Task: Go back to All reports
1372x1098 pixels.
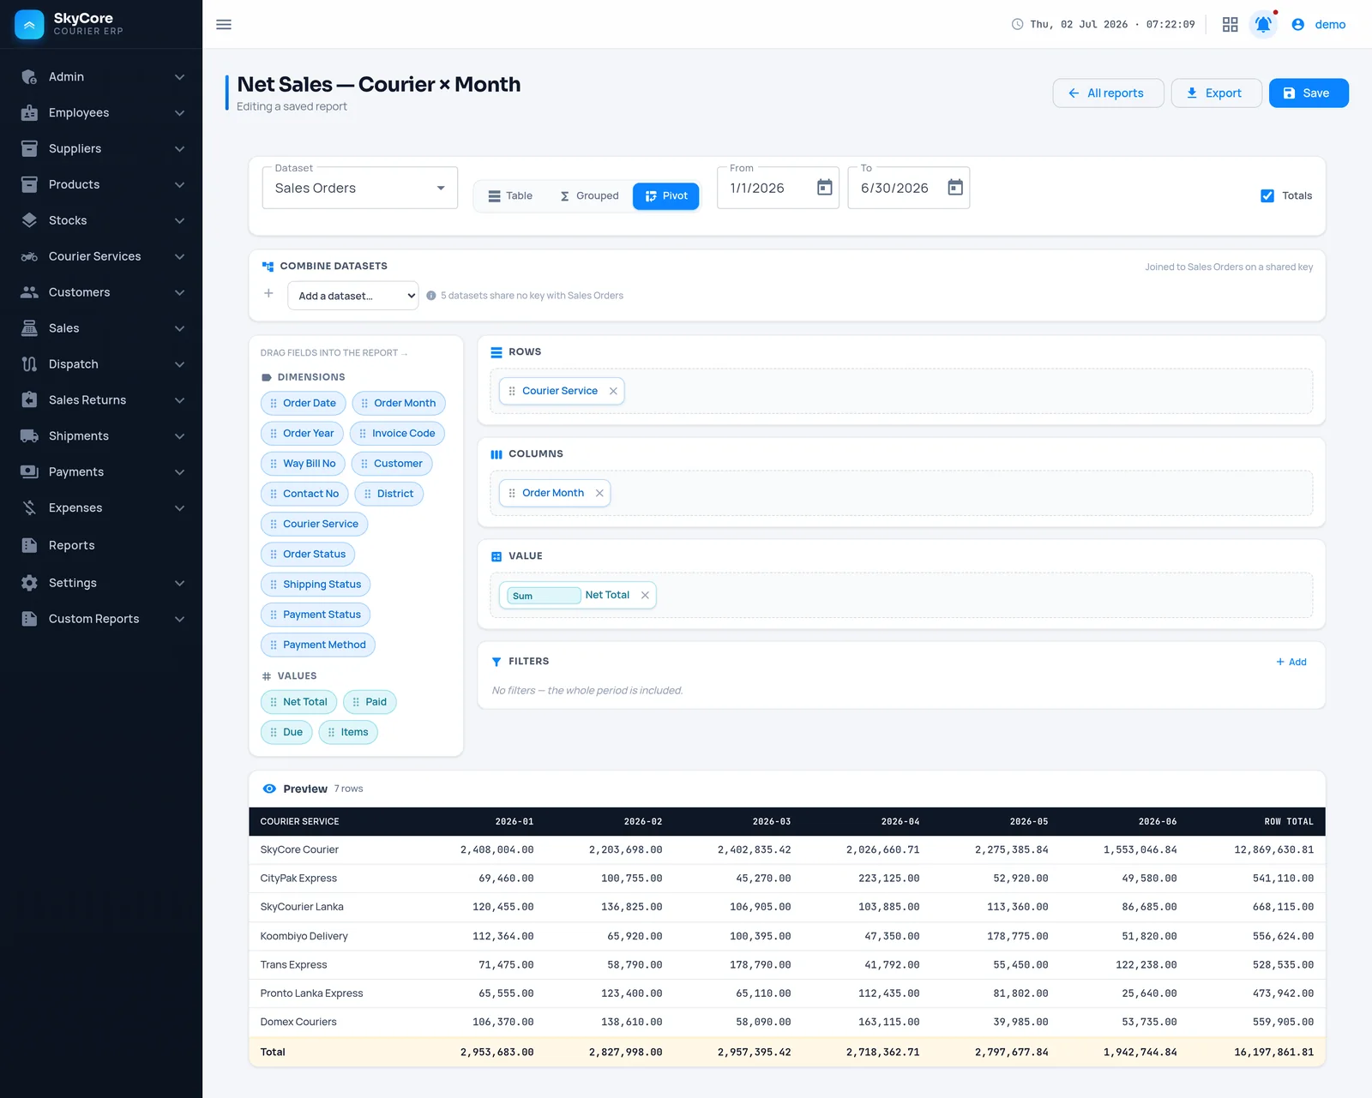Action: (x=1108, y=93)
